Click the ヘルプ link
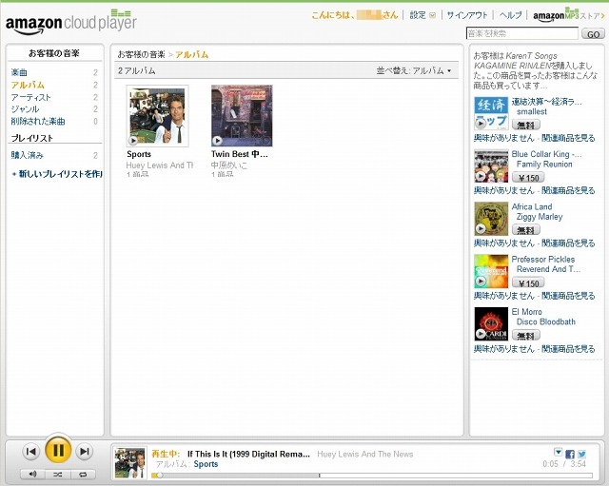 (x=510, y=15)
